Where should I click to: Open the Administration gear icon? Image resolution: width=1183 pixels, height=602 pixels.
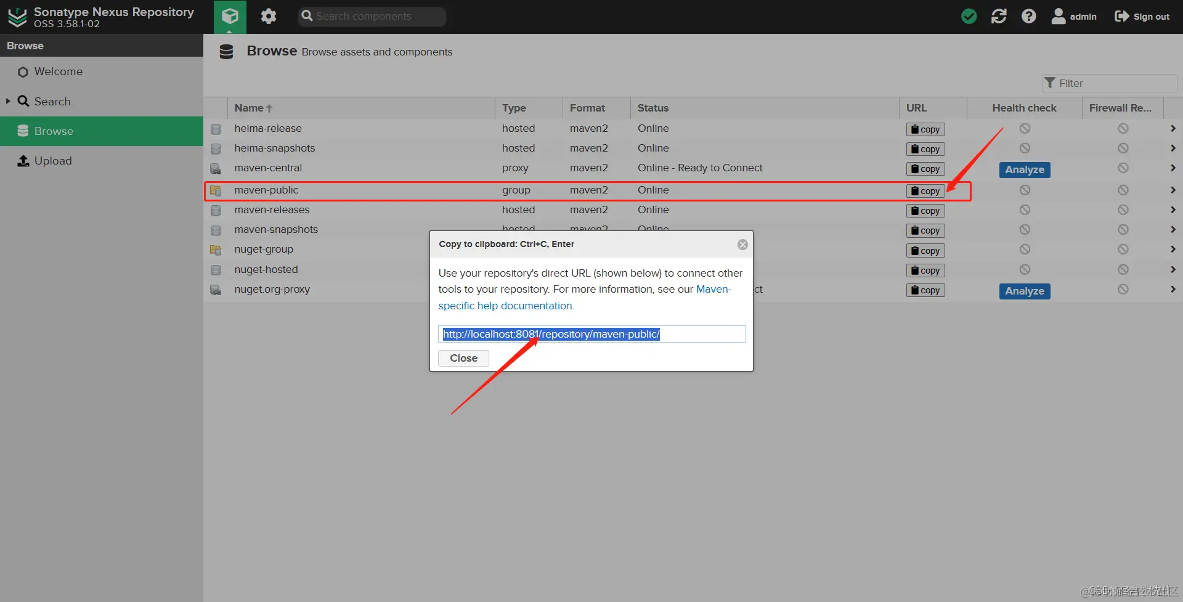pyautogui.click(x=269, y=16)
